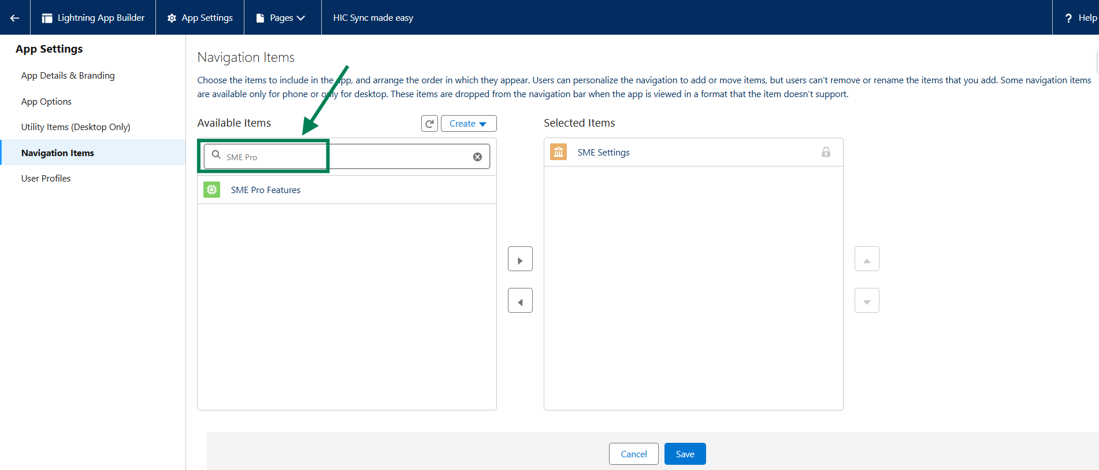Select Utility Items (Desktop Only)
The height and width of the screenshot is (470, 1099).
[76, 127]
